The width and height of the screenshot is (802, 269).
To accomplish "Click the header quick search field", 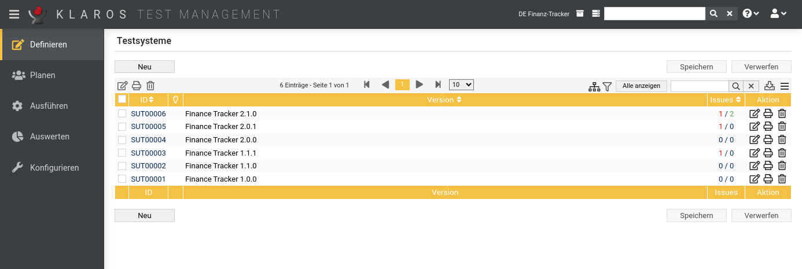I will click(654, 14).
